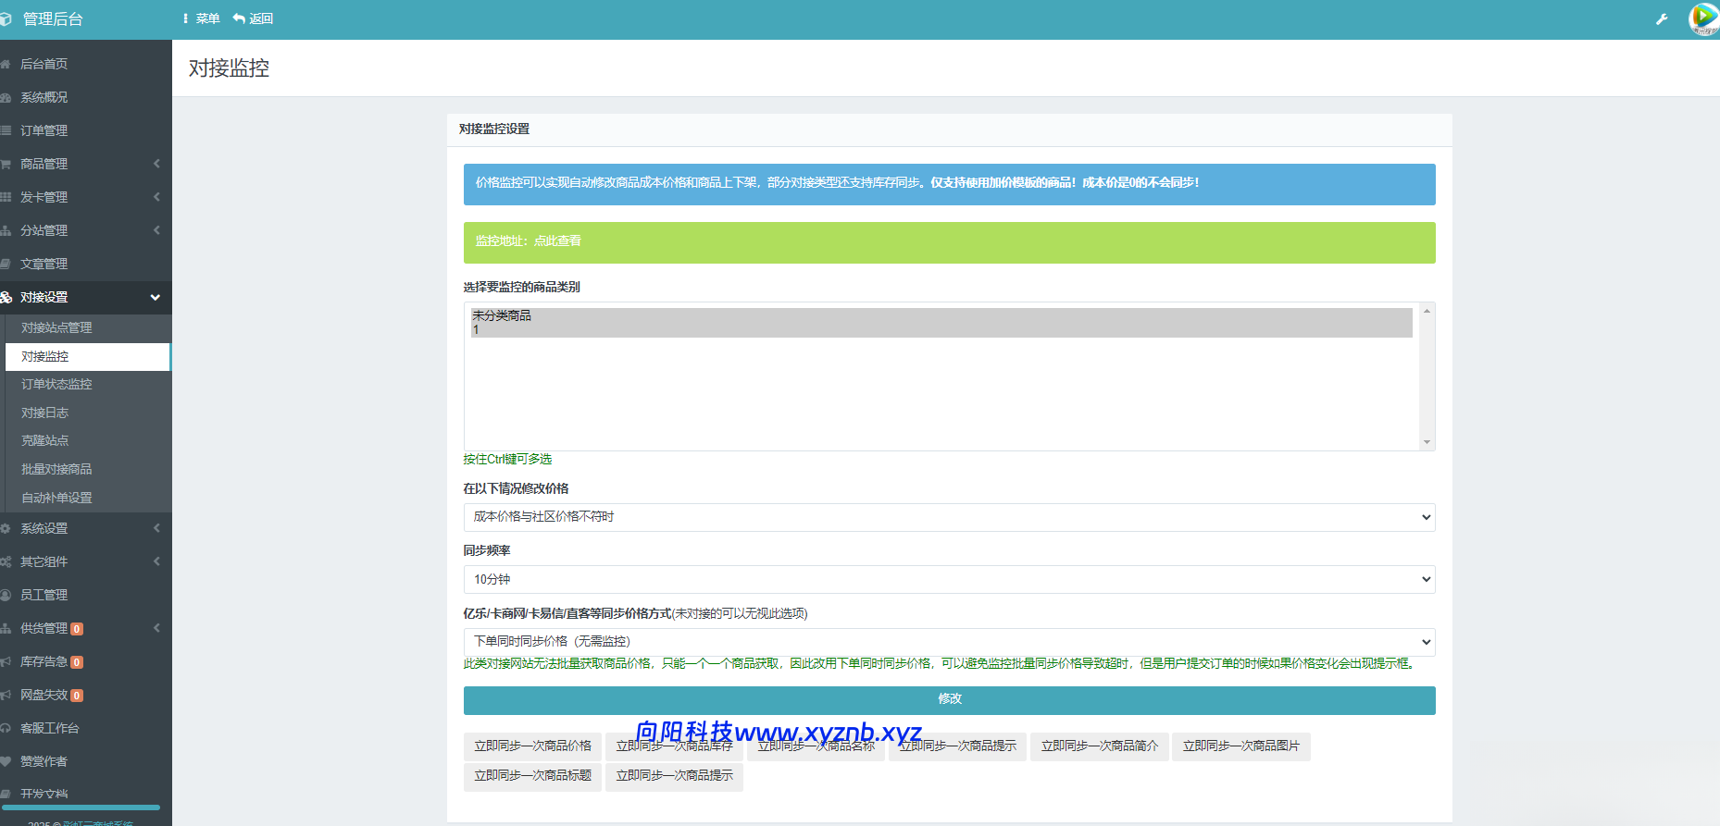Open 员工管理 in the sidebar
Screen dimensions: 1720x826
click(x=85, y=595)
